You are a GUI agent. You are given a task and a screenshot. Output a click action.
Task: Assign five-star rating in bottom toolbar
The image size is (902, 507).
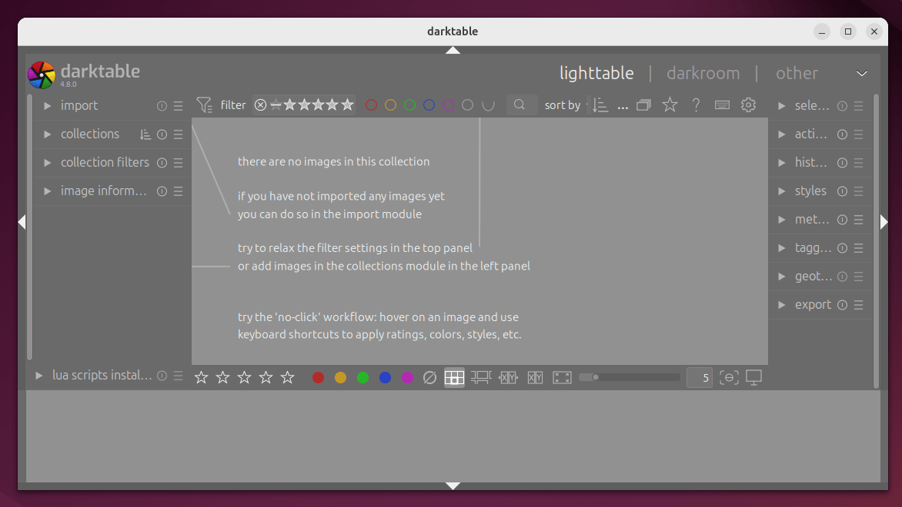click(287, 377)
